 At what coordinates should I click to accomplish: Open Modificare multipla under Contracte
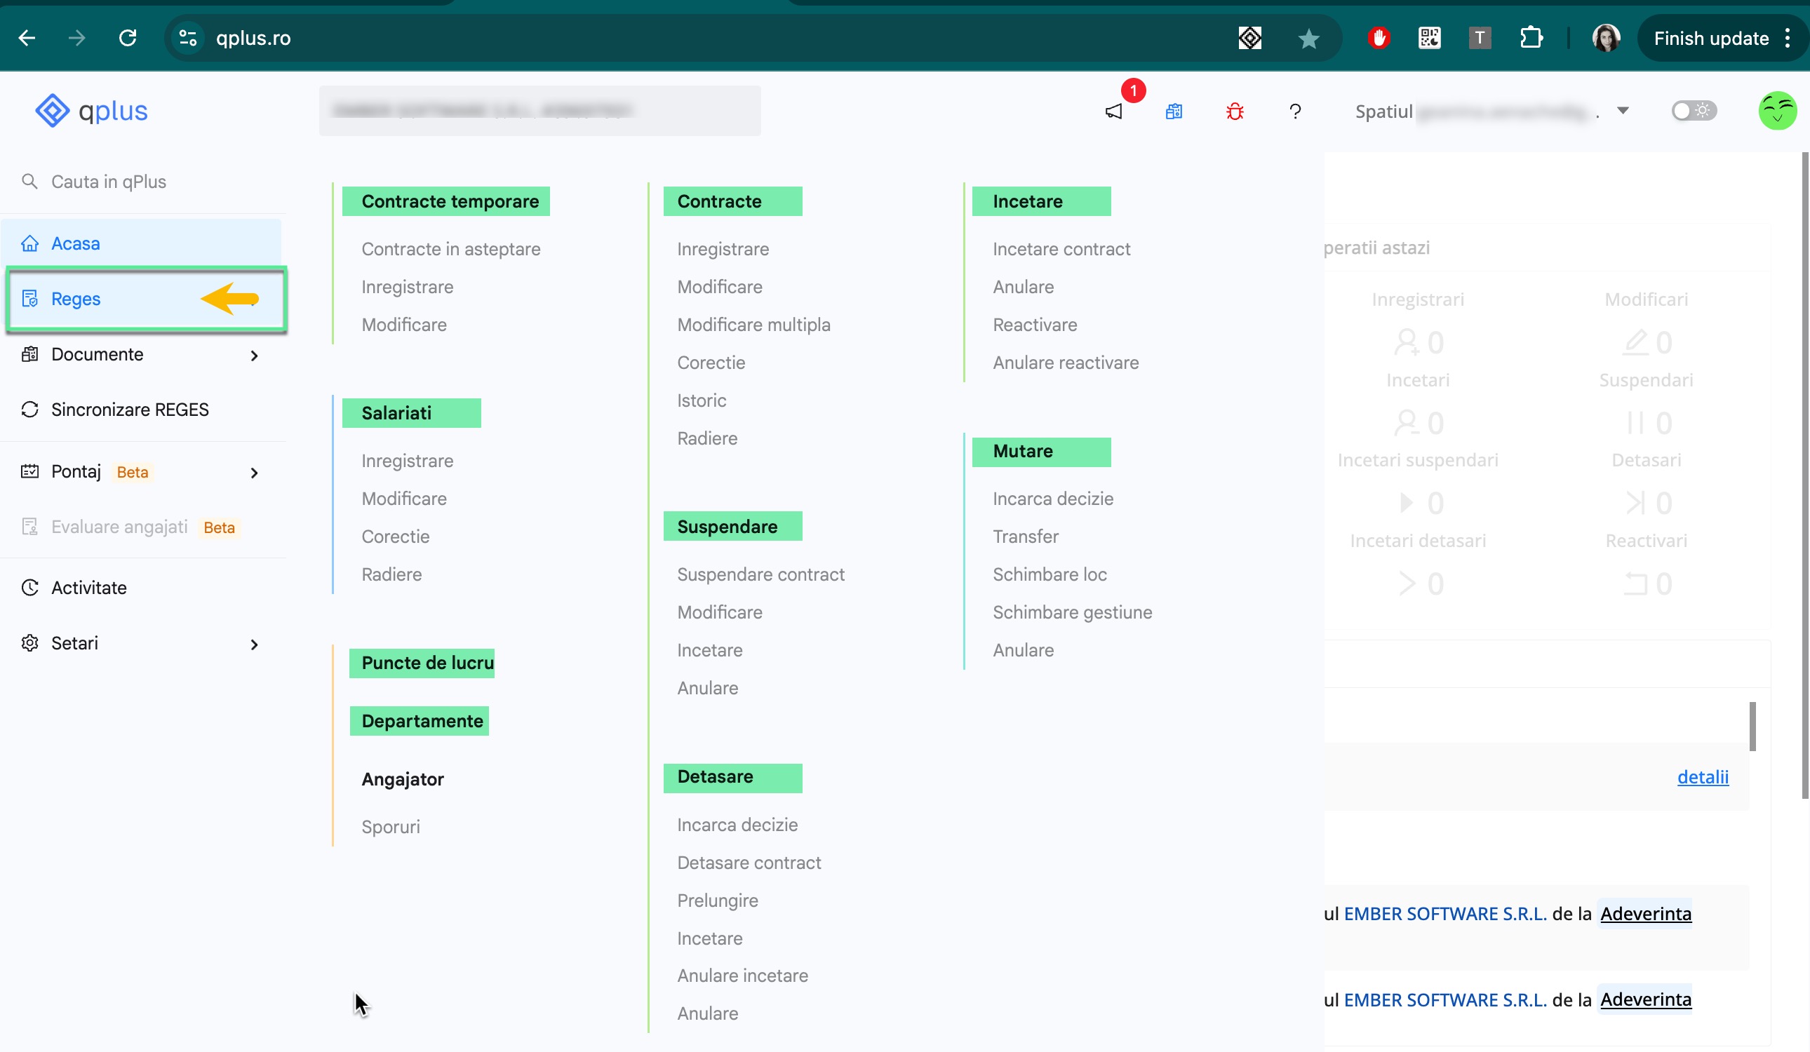point(753,325)
